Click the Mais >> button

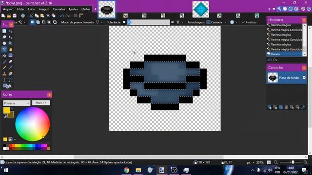click(x=41, y=103)
